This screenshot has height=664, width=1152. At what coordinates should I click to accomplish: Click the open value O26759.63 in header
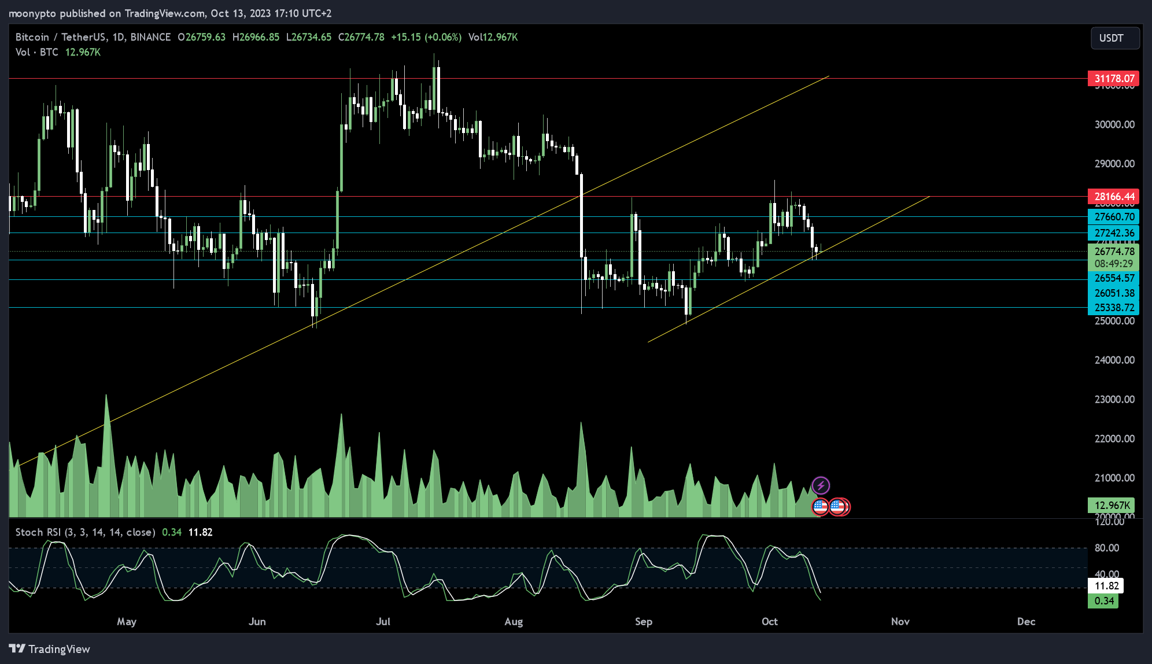tap(202, 37)
